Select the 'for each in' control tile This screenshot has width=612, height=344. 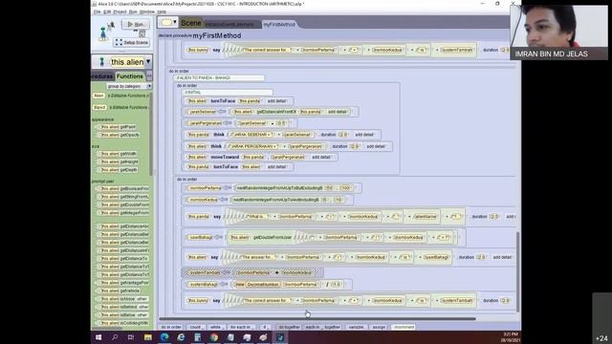242,327
